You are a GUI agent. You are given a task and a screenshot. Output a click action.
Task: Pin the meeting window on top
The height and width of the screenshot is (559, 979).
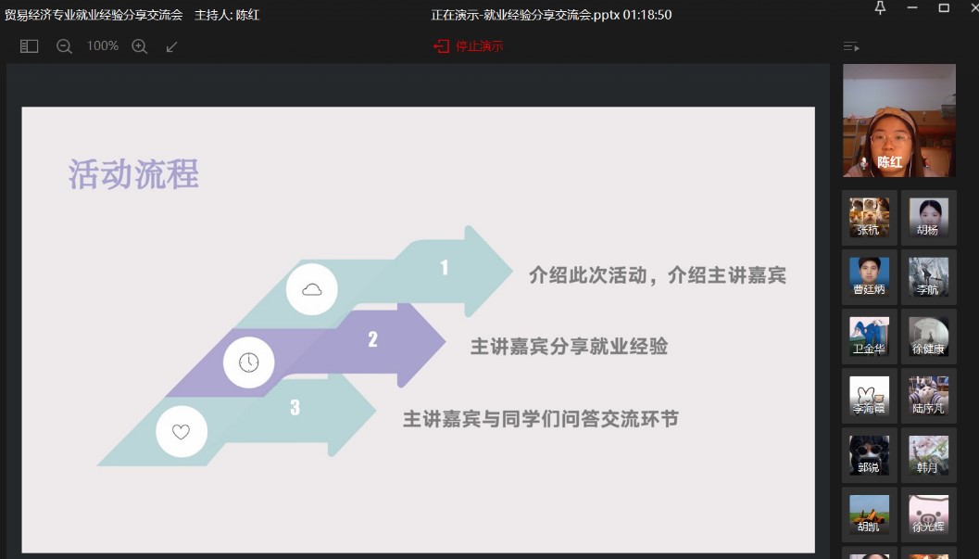point(880,8)
